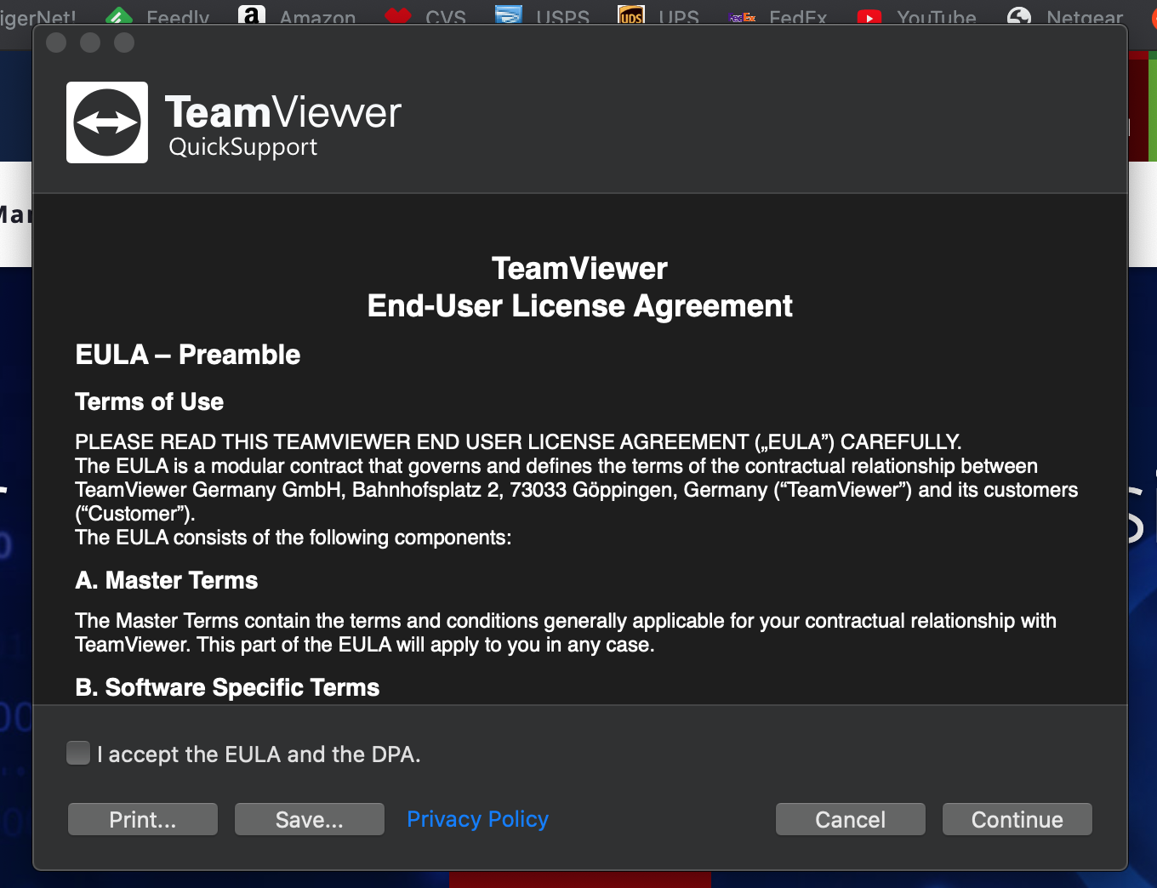Open the USPS bookmark in the browser
Viewport: 1157px width, 888px height.
tap(543, 16)
